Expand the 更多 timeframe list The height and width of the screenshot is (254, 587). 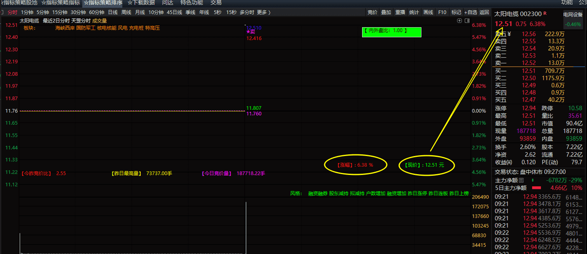point(264,12)
